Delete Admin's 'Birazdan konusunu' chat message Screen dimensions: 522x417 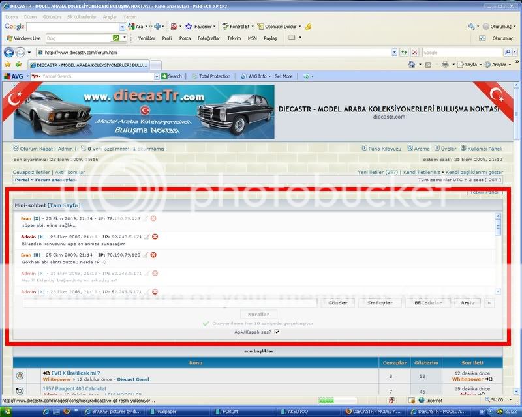coord(155,237)
